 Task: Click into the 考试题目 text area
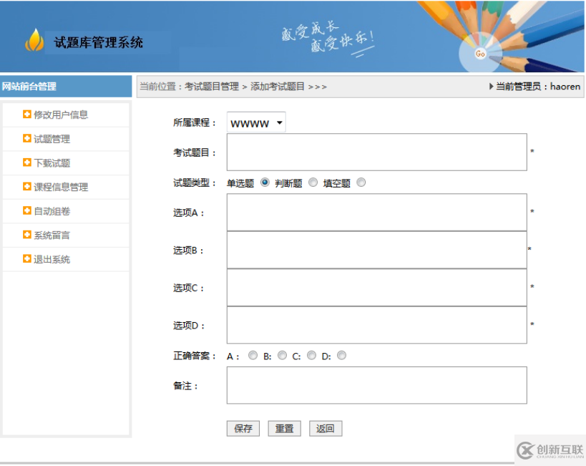pos(376,152)
